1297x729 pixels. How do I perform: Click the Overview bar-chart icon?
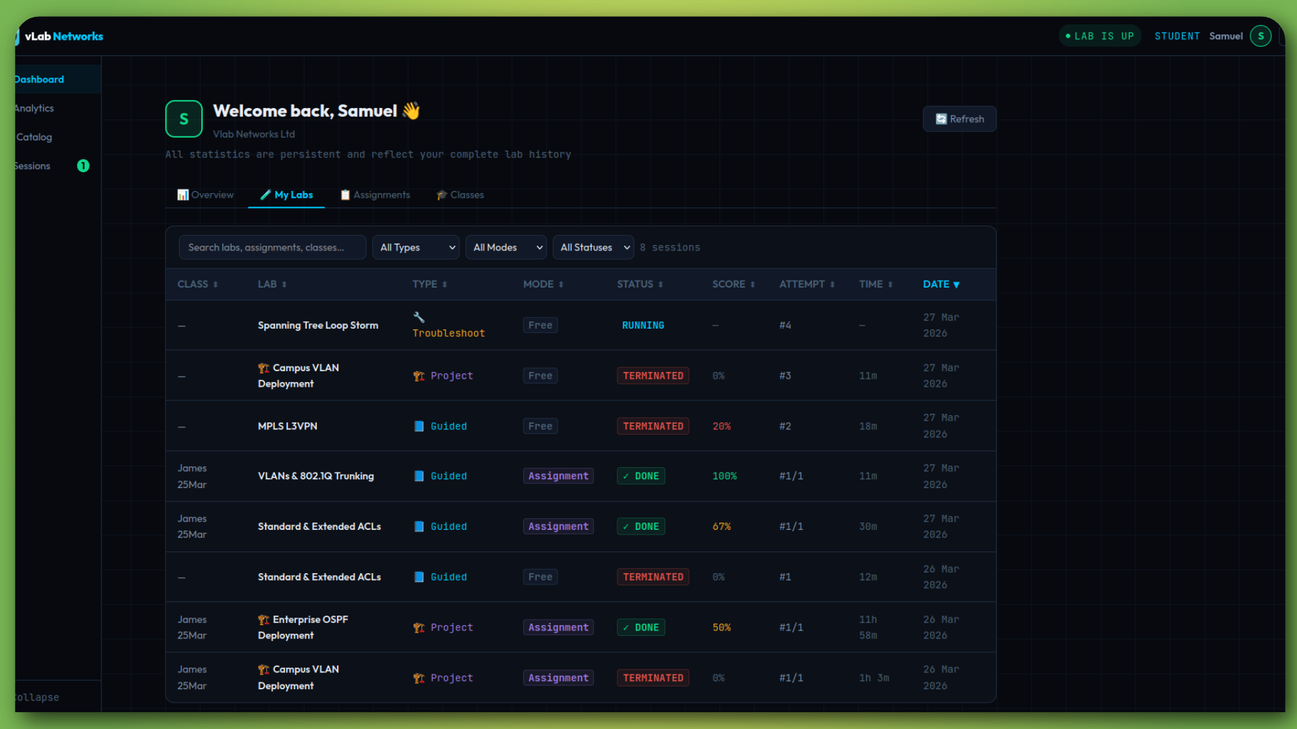(182, 195)
